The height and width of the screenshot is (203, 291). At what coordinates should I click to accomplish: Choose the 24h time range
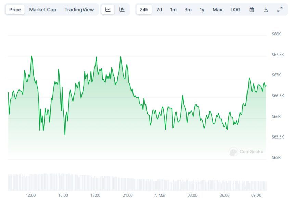click(x=144, y=10)
